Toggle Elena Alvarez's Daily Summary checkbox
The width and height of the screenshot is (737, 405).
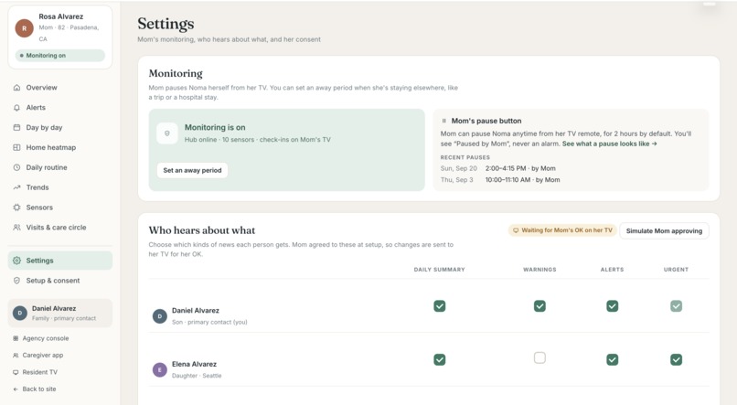pos(440,359)
